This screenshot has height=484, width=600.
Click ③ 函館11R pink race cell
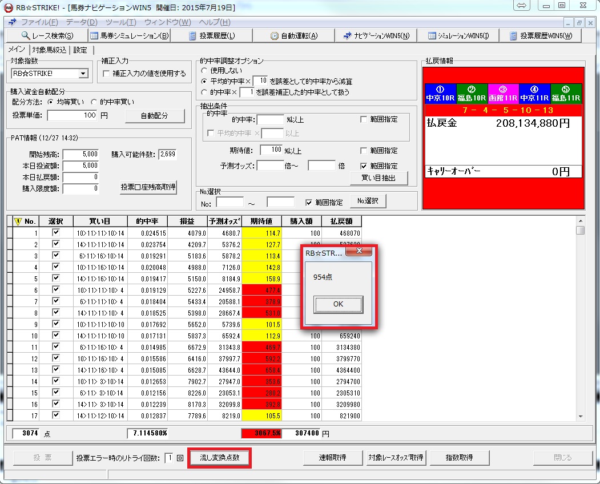(503, 94)
